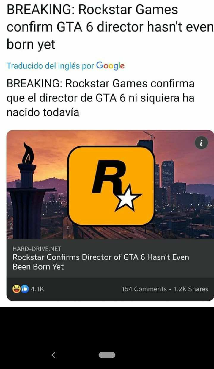This screenshot has height=369, width=214.
Task: Tap the blue Like reaction icon
Action: click(25, 289)
